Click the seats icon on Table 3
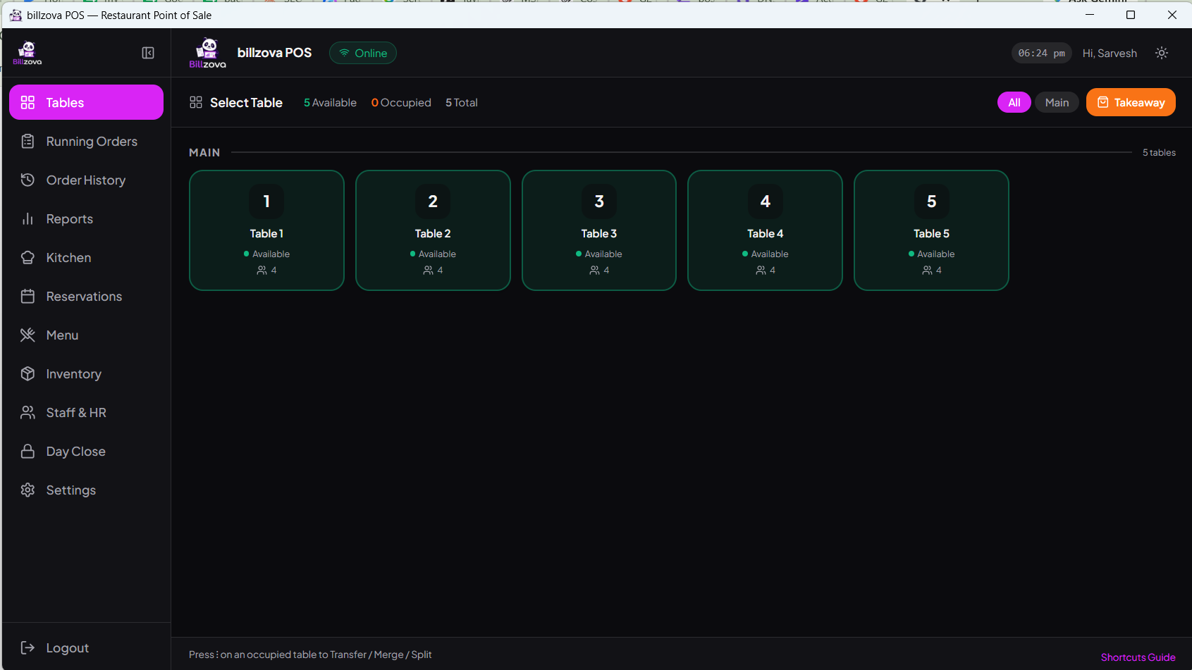This screenshot has width=1192, height=670. point(594,271)
